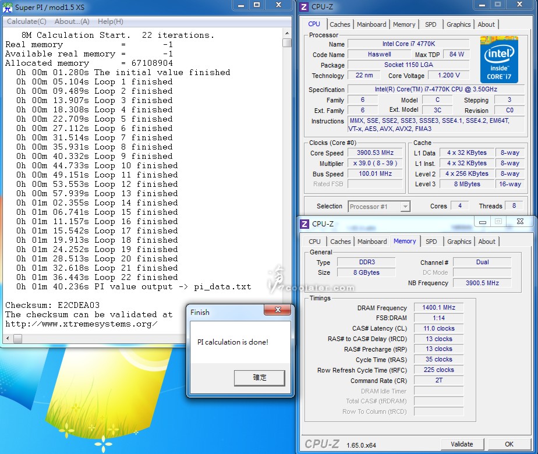
Task: Click the Intel inside Core i7 logo
Action: pyautogui.click(x=499, y=60)
